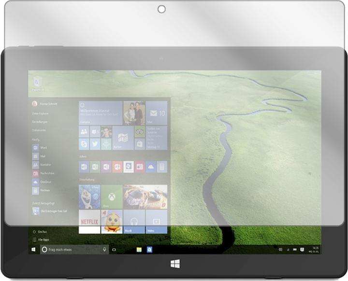Open the Store shopping bag tile
This screenshot has height=281, width=348.
(140, 144)
